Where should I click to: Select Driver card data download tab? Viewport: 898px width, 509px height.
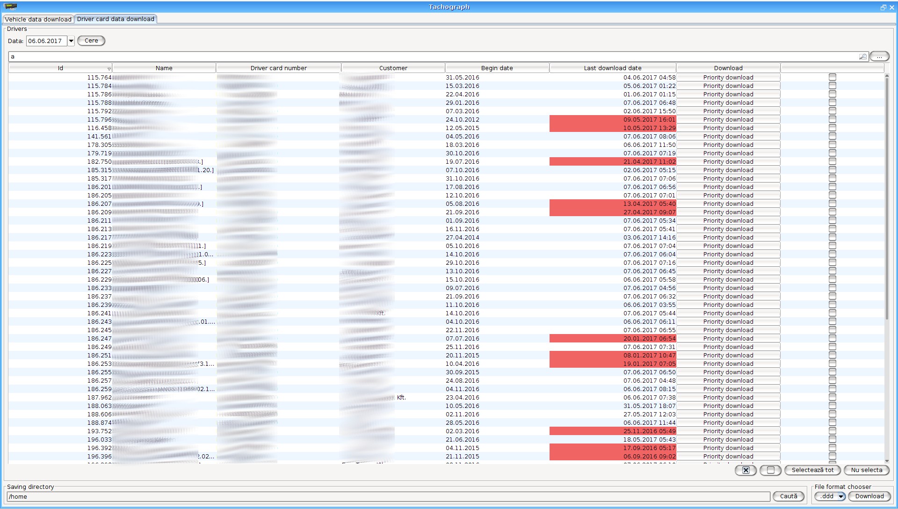pos(116,19)
